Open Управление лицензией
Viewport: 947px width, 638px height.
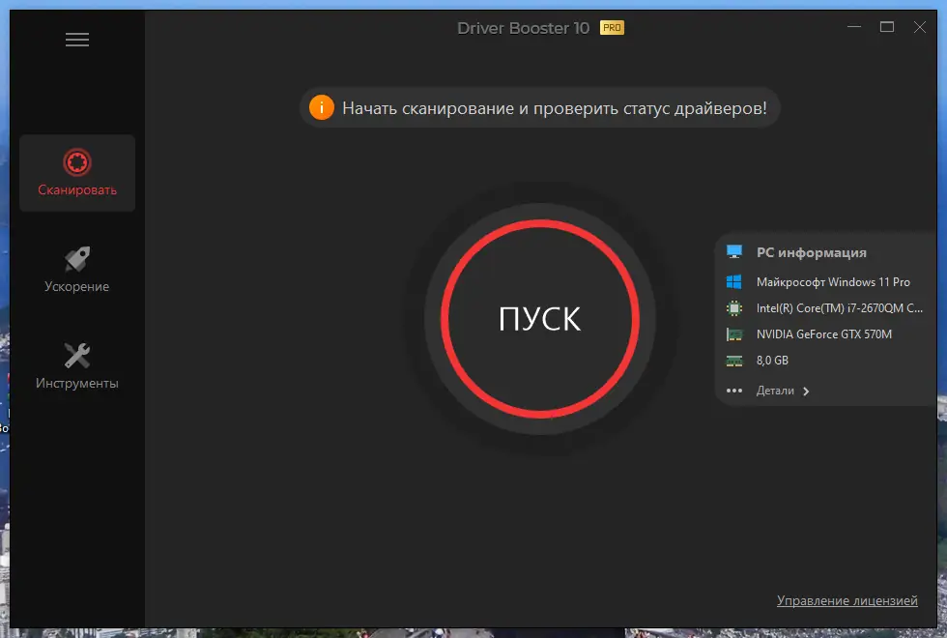(847, 599)
